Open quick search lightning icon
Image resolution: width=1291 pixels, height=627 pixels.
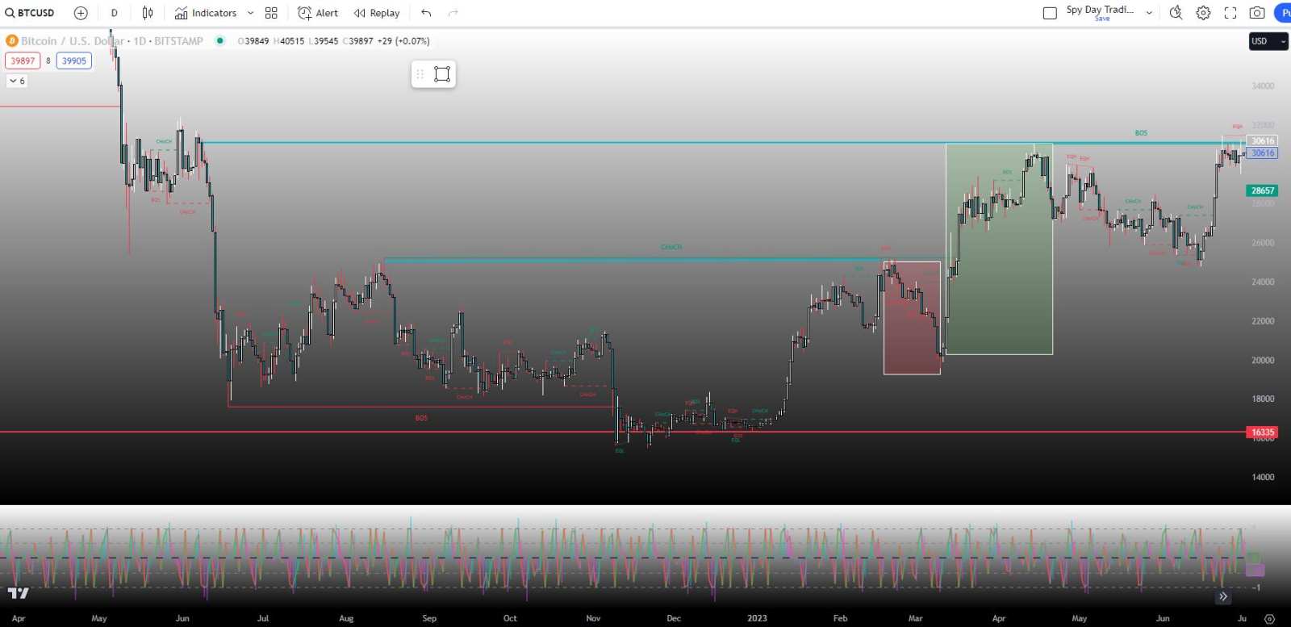pyautogui.click(x=1176, y=13)
